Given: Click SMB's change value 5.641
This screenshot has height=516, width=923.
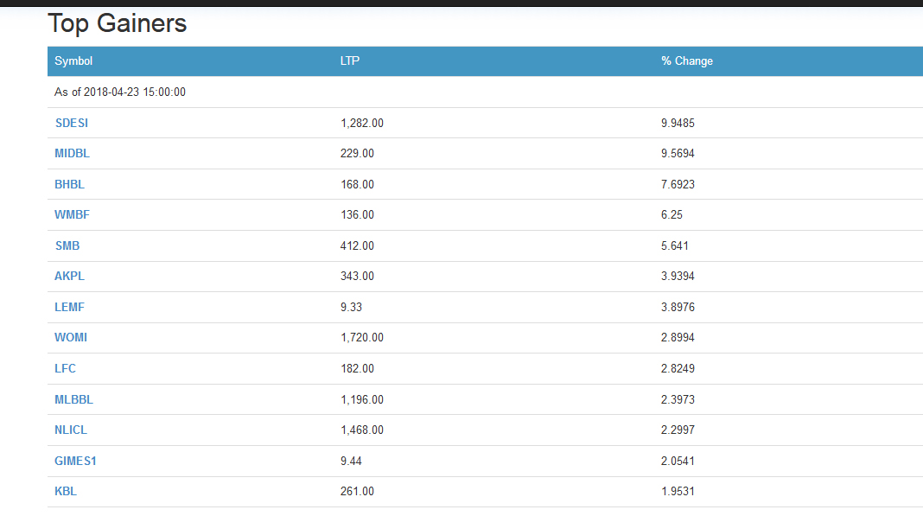Looking at the screenshot, I should (x=675, y=245).
